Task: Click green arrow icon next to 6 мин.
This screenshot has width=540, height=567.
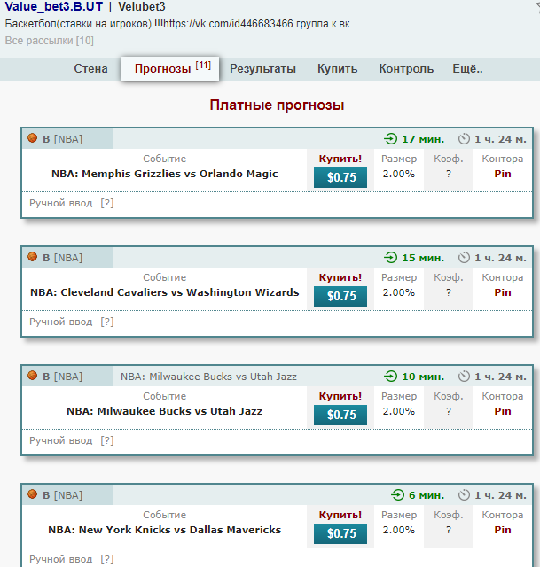Action: (397, 494)
